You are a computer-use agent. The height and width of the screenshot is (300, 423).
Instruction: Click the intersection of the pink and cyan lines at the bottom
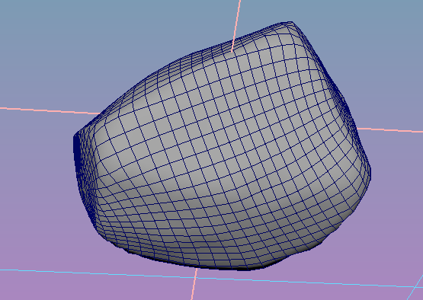click(195, 278)
